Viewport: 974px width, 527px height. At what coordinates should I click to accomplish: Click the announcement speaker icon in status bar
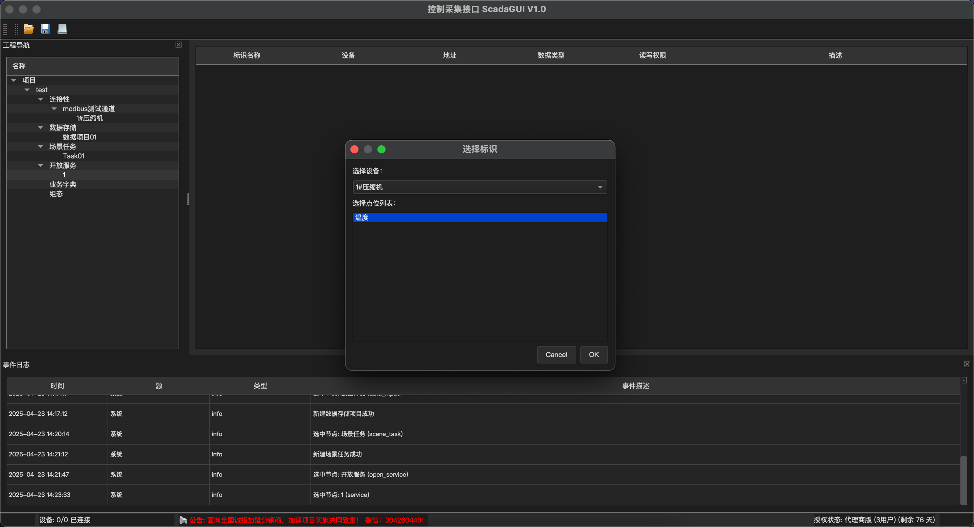point(183,520)
